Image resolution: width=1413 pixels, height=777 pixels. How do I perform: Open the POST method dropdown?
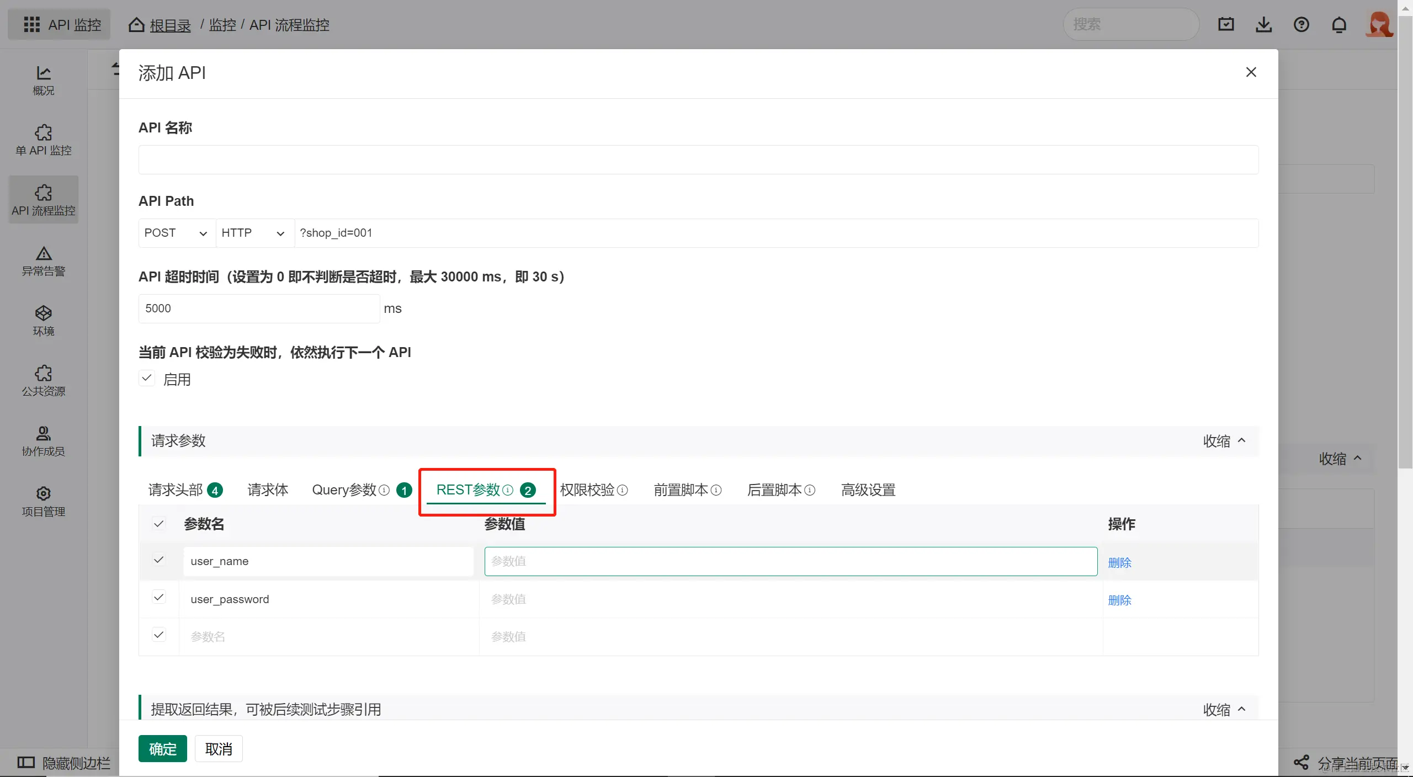tap(176, 233)
